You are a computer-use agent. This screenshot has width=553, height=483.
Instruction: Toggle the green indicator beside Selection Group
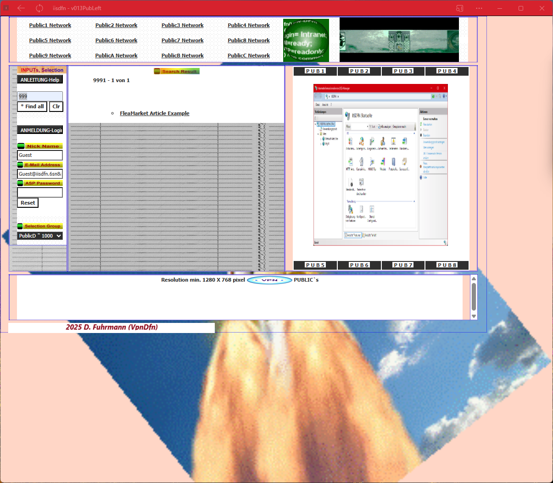click(x=21, y=226)
